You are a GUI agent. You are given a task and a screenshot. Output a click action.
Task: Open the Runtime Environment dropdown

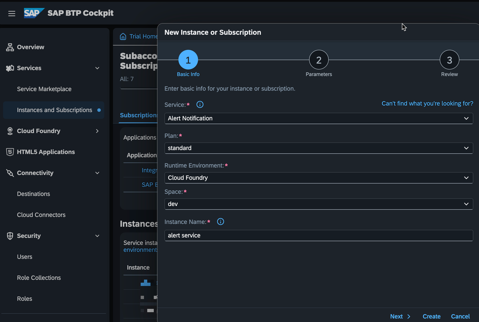pyautogui.click(x=319, y=178)
